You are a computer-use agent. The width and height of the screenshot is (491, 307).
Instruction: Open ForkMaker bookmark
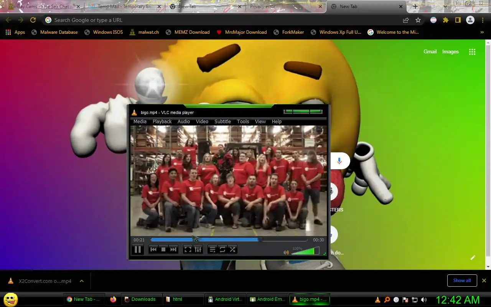289,32
